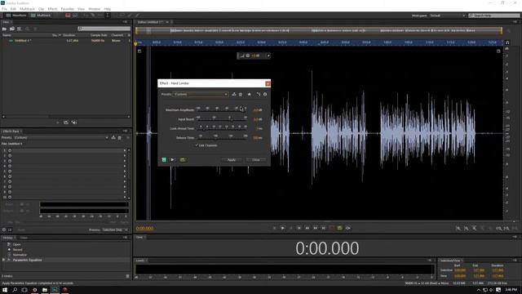Adjust the Release Time slider
This screenshot has height=294, width=522.
pyautogui.click(x=222, y=138)
